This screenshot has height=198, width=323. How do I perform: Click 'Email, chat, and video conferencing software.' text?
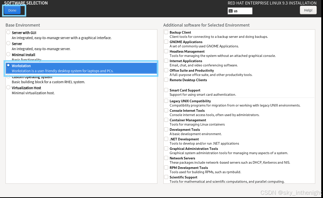204,65
